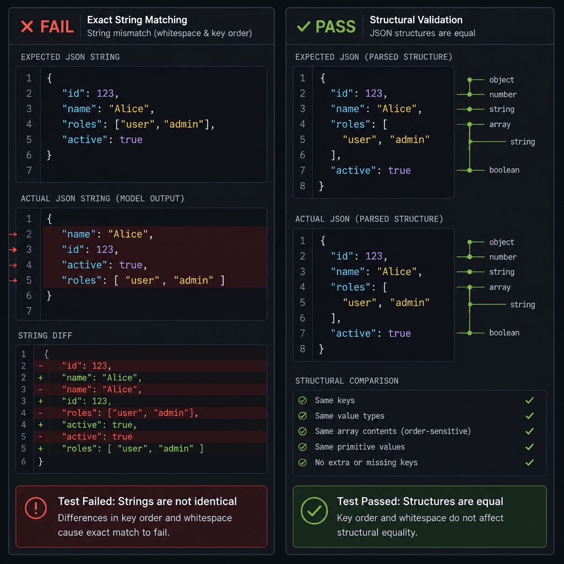Click the No extra or missing keys text

(x=366, y=463)
